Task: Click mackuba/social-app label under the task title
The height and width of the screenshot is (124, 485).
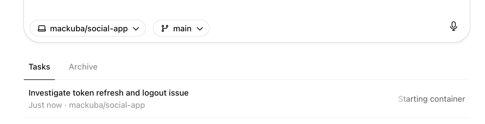Action: point(107,105)
